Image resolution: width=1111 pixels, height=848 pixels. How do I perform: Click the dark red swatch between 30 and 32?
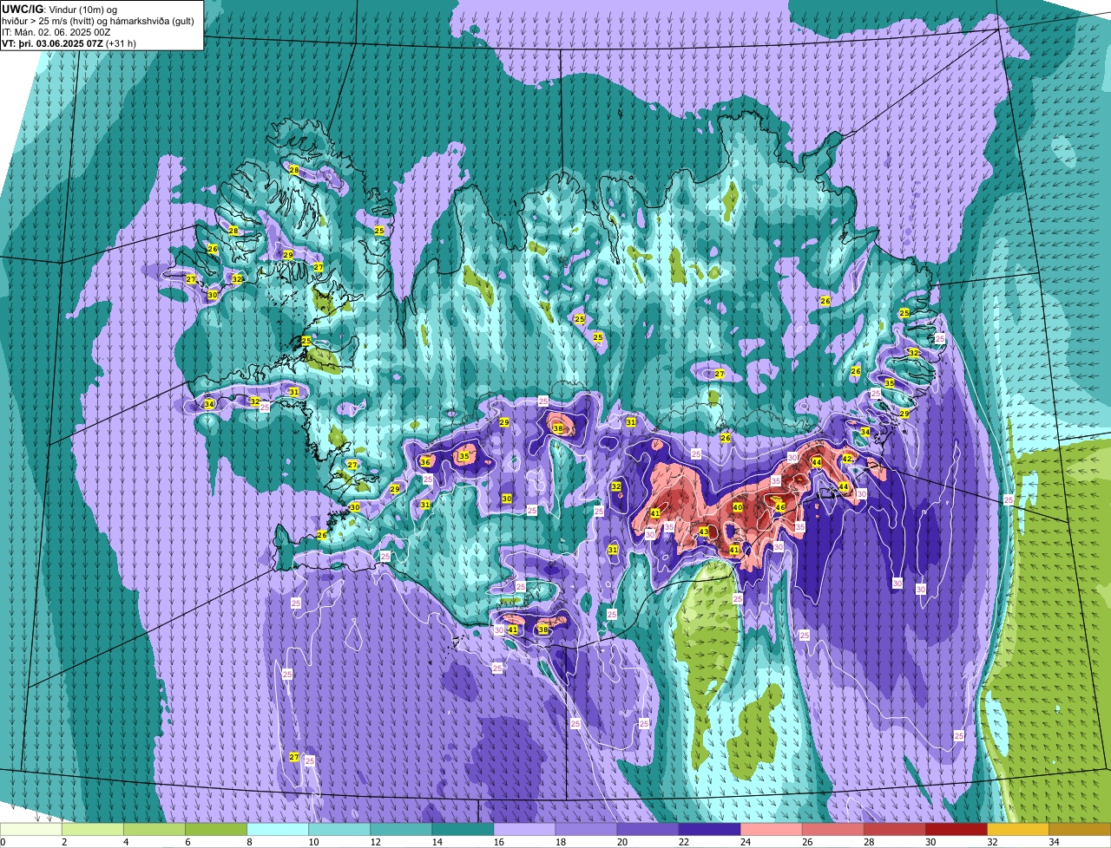point(956,830)
